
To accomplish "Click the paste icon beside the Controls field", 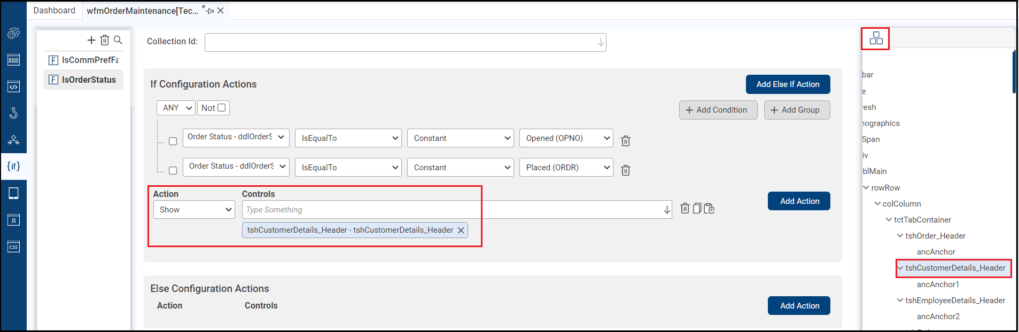I will [x=709, y=208].
